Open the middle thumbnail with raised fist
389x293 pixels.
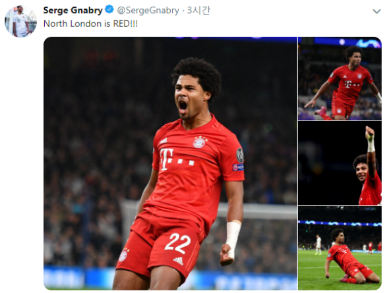coord(340,163)
